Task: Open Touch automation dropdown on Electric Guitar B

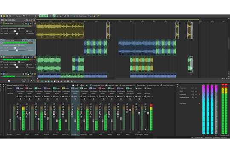Action: [35, 65]
